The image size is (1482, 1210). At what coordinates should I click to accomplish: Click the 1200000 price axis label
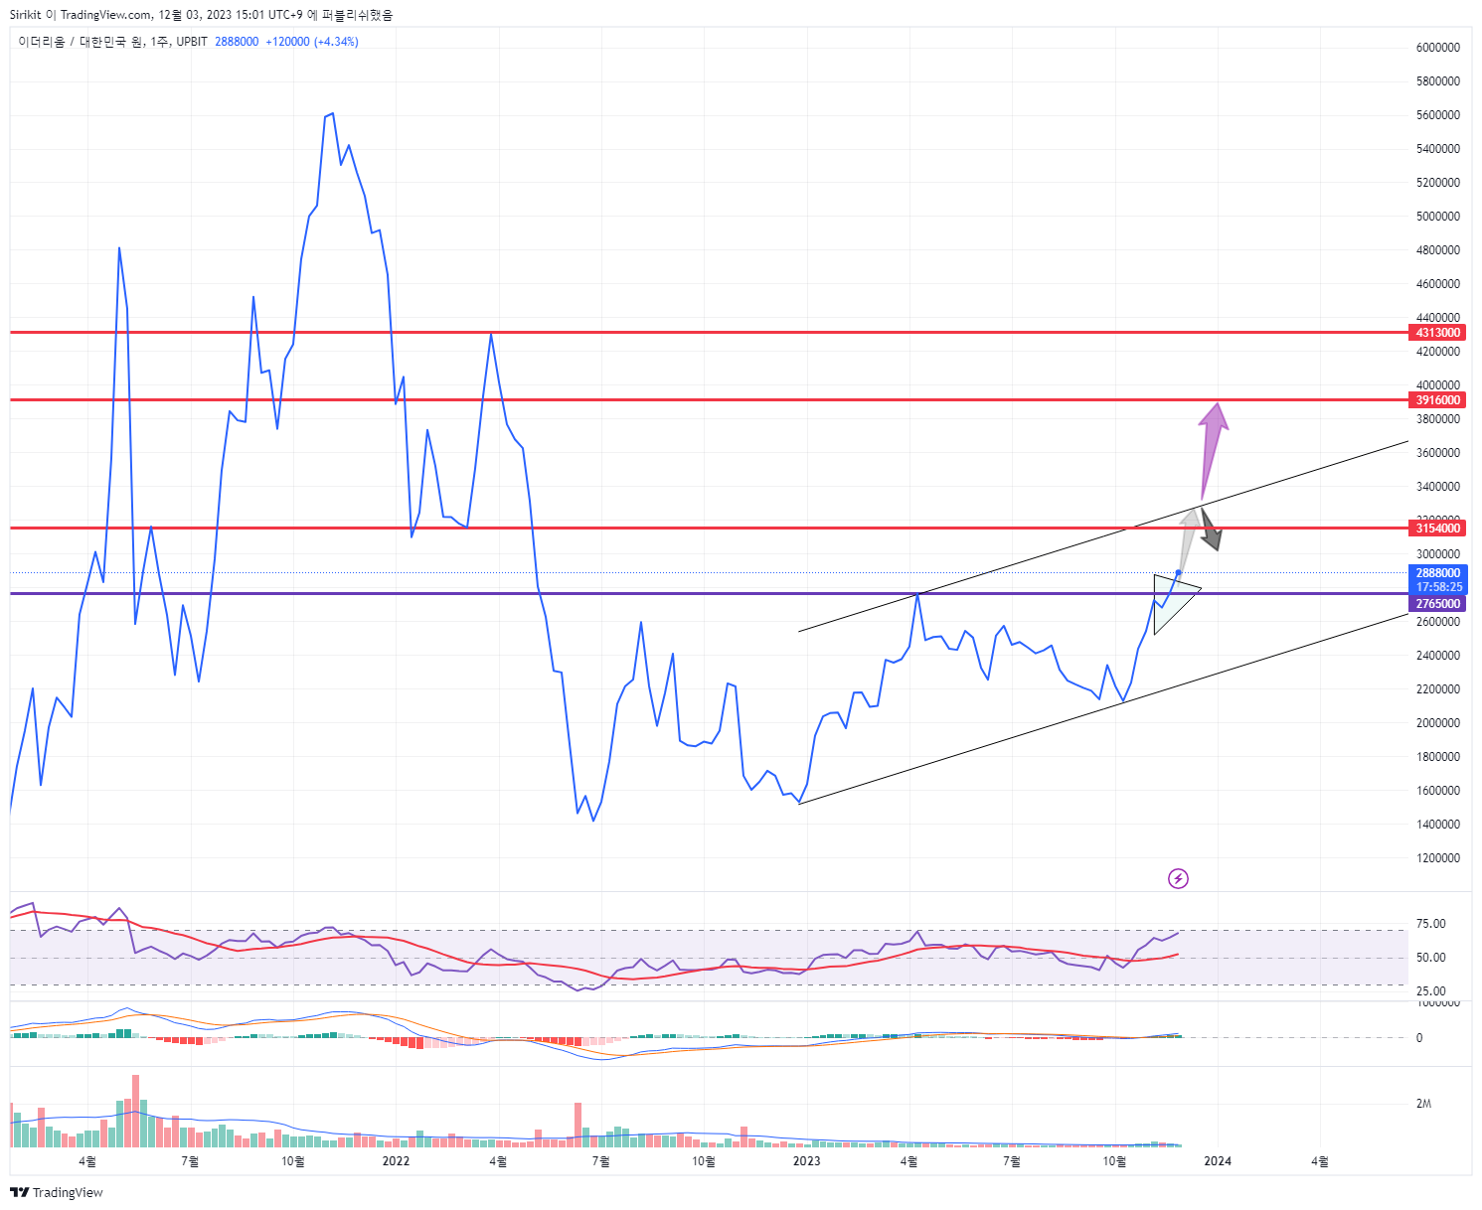click(1438, 858)
